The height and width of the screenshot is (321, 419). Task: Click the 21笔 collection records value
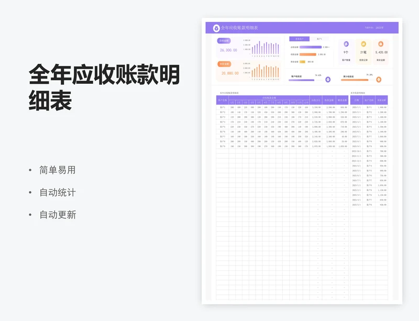[x=363, y=52]
